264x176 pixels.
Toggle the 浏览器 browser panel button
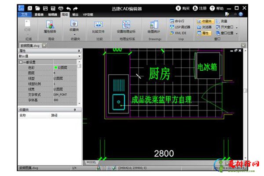click(x=205, y=27)
